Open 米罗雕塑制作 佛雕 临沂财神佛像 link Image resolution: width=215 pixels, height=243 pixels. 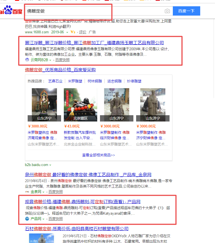(x=115, y=135)
